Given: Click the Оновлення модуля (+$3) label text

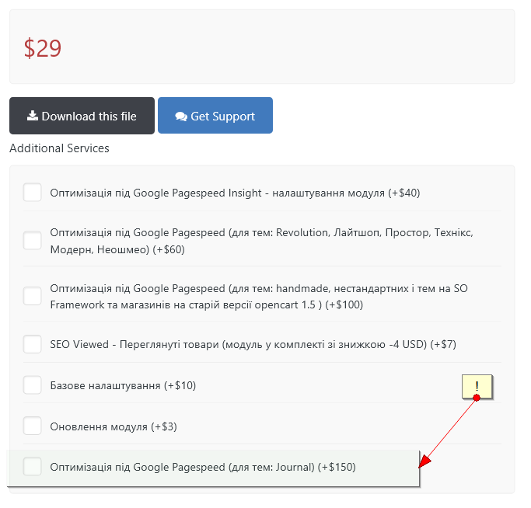Looking at the screenshot, I should click(x=108, y=426).
